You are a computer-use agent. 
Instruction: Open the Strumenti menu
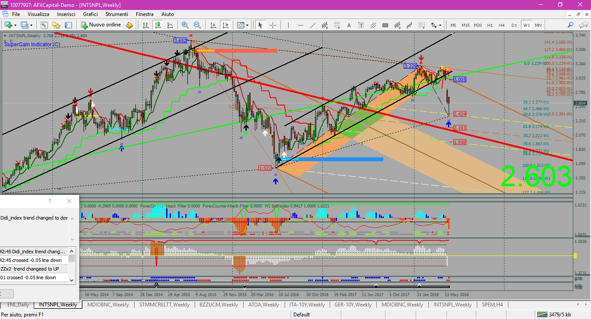[x=117, y=14]
